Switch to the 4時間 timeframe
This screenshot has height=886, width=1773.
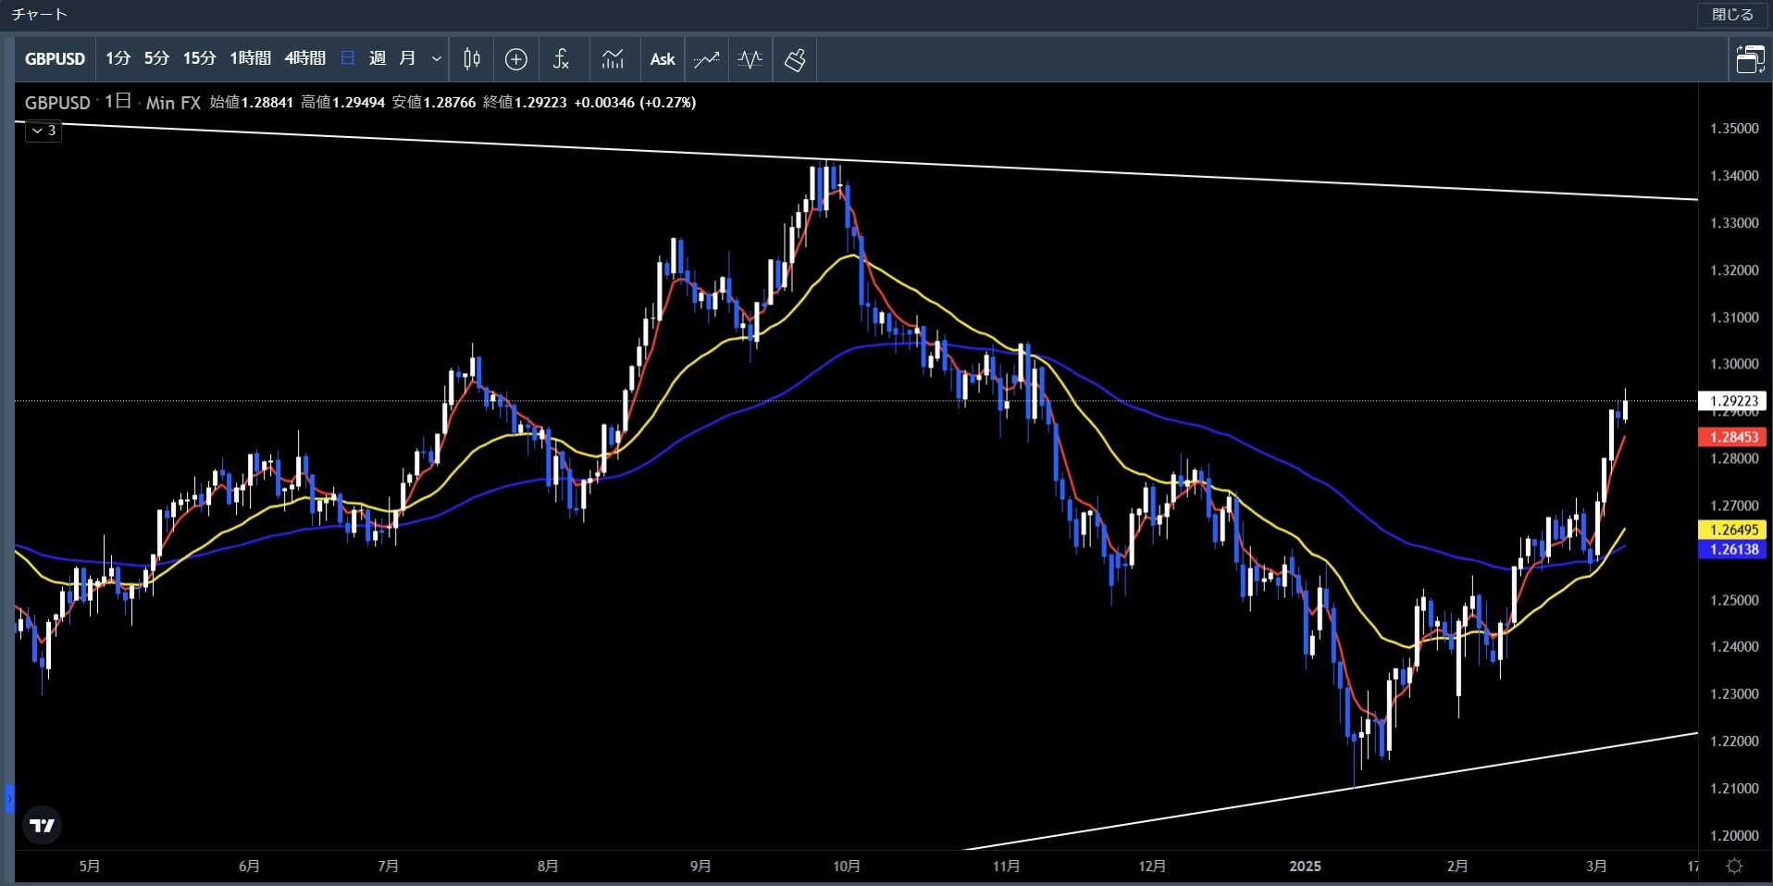[304, 58]
